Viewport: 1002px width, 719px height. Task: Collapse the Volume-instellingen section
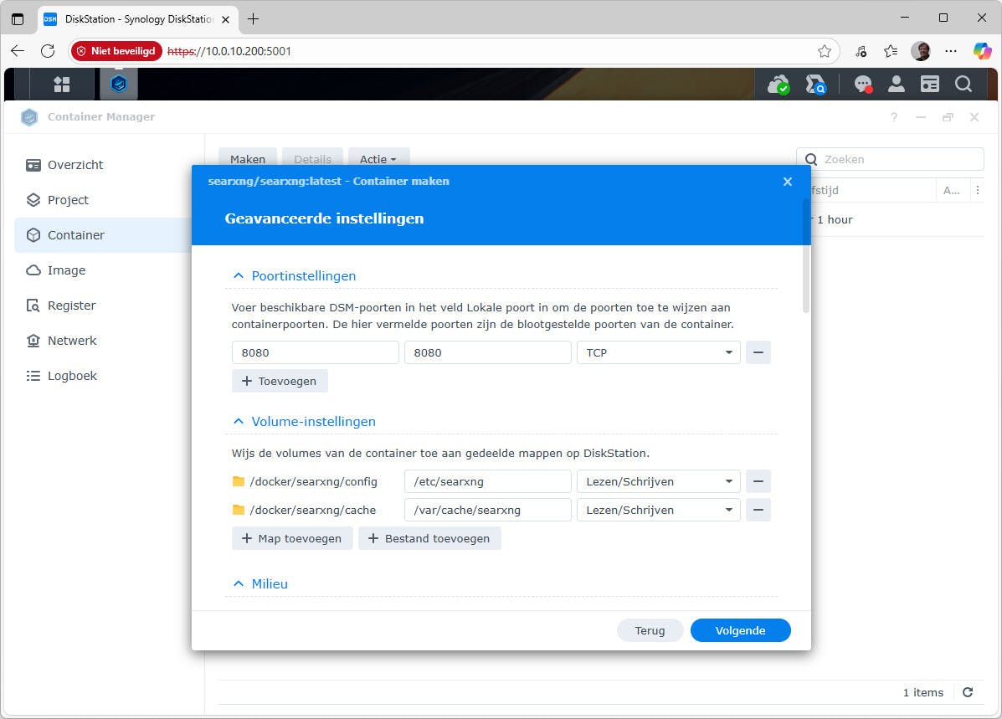[239, 421]
